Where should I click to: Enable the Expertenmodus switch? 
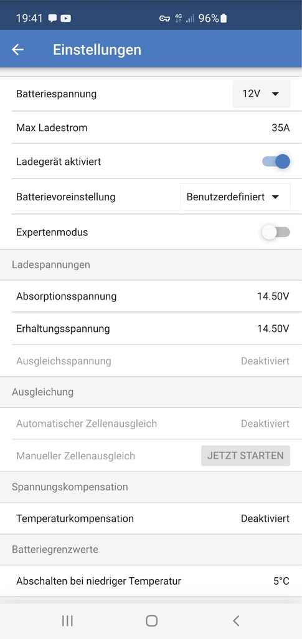pyautogui.click(x=276, y=232)
